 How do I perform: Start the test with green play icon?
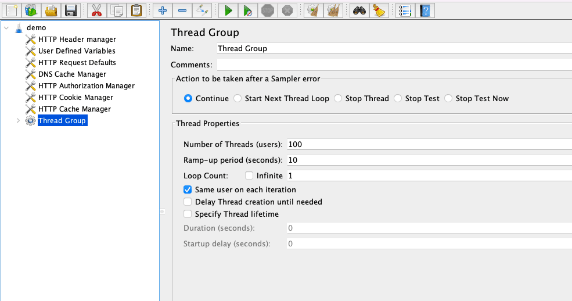coord(228,10)
